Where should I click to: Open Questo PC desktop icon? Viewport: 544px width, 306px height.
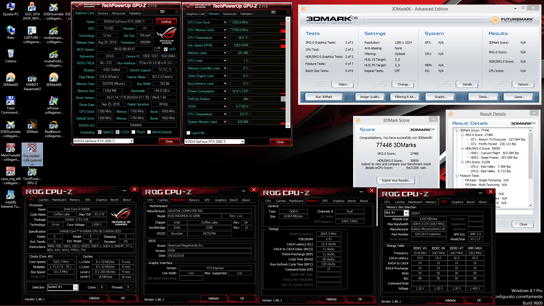[11, 9]
